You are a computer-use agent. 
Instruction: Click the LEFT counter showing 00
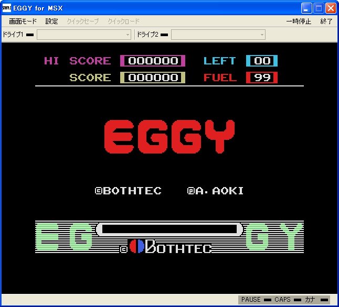262,61
